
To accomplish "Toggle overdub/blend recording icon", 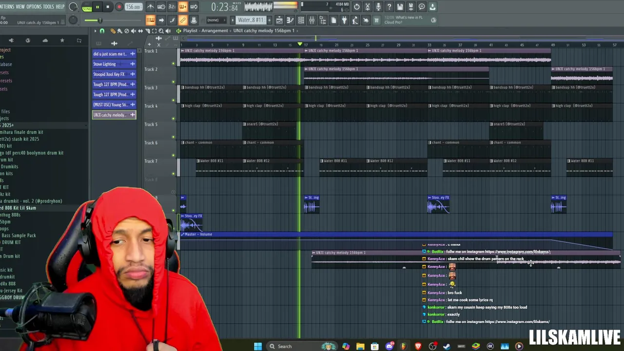I will pyautogui.click(x=183, y=7).
